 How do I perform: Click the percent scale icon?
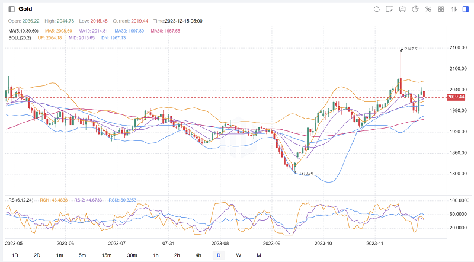(428, 9)
